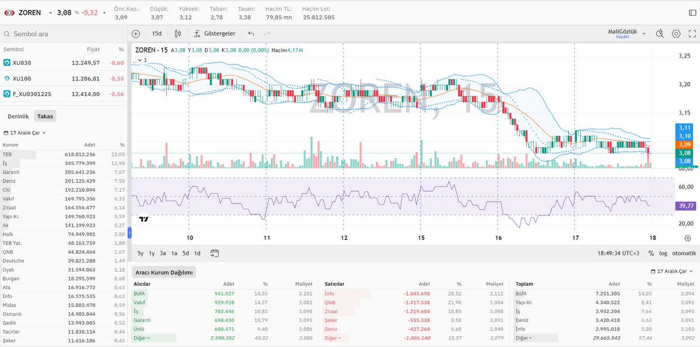
Task: Enter fullscreen chart mode
Action: click(692, 34)
